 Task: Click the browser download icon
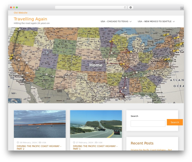[x=131, y=7]
